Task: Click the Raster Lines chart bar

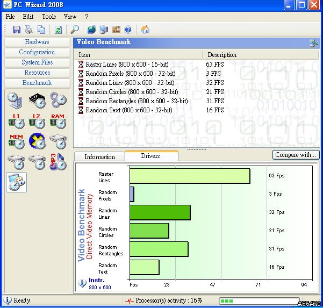Action: point(190,176)
